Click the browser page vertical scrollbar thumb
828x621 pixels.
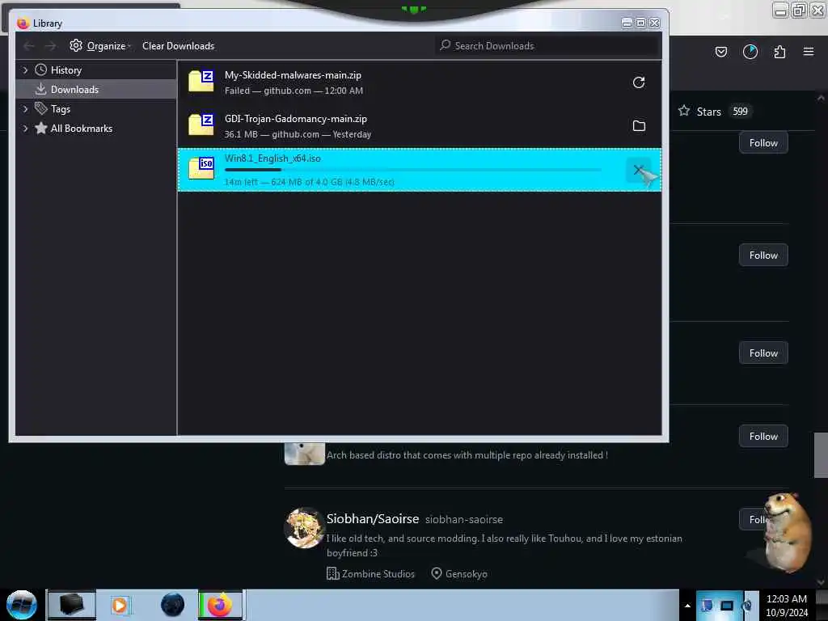coord(821,454)
